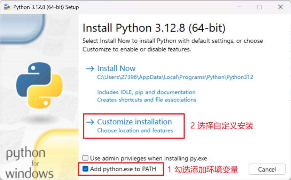Click Install Now option
This screenshot has height=180, width=291.
116,68
